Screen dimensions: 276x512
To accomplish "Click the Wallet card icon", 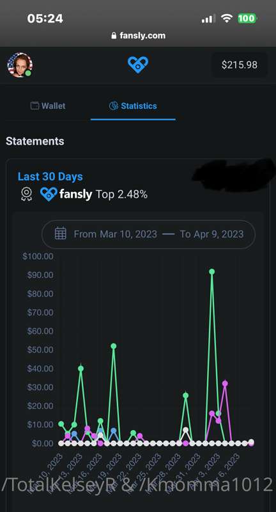I will pos(34,106).
